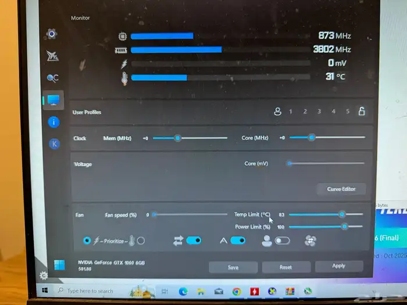
Task: Click the Kombustor jet icon in sidebar
Action: 52,56
